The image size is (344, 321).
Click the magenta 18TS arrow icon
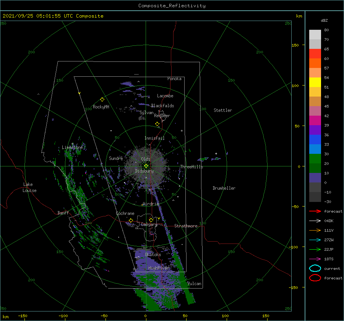(x=315, y=259)
